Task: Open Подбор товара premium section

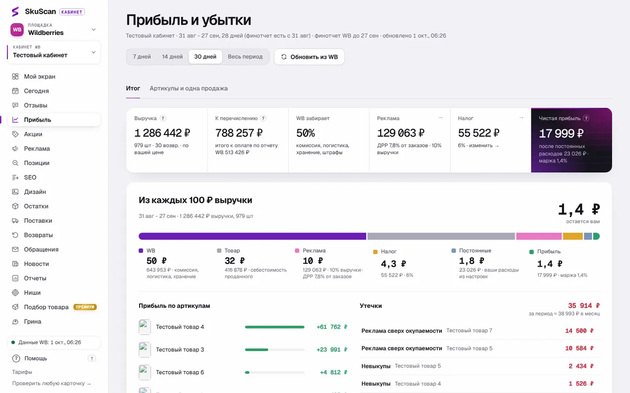Action: (x=54, y=307)
